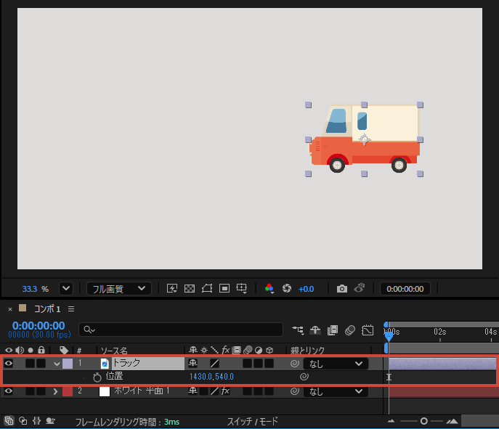Toggle fast previews icon in viewer bar
This screenshot has height=429, width=499.
tap(172, 288)
